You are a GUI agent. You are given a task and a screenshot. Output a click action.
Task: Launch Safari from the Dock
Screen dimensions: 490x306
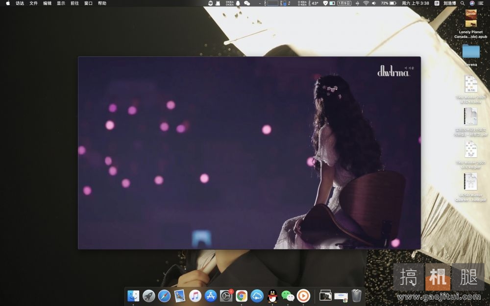pos(164,296)
